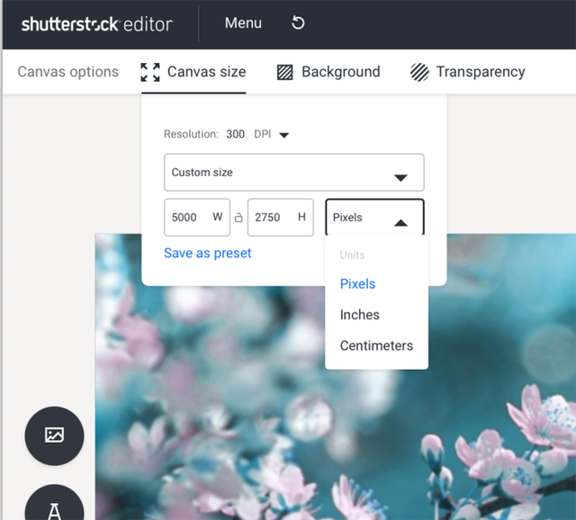This screenshot has width=576, height=520.
Task: Open the Custom size preset dropdown
Action: (293, 173)
